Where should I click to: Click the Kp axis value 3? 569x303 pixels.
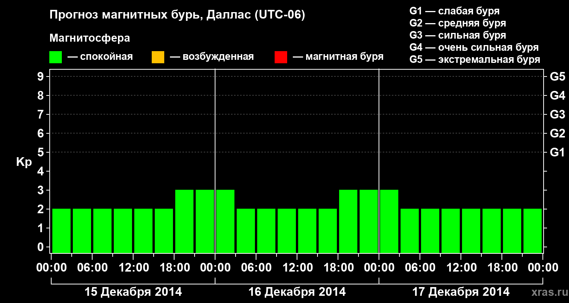[41, 190]
